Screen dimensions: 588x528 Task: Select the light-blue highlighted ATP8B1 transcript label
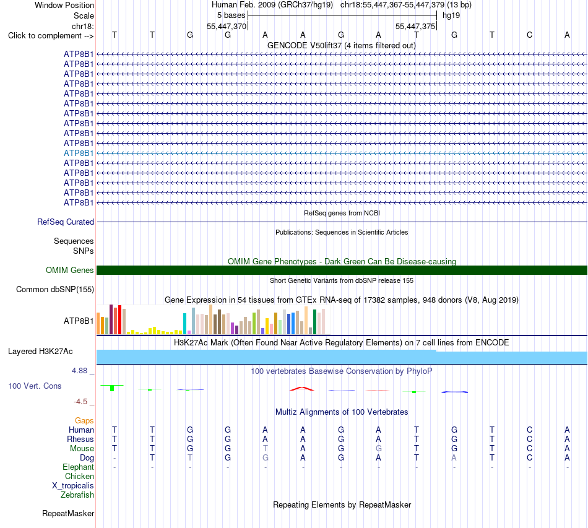79,153
